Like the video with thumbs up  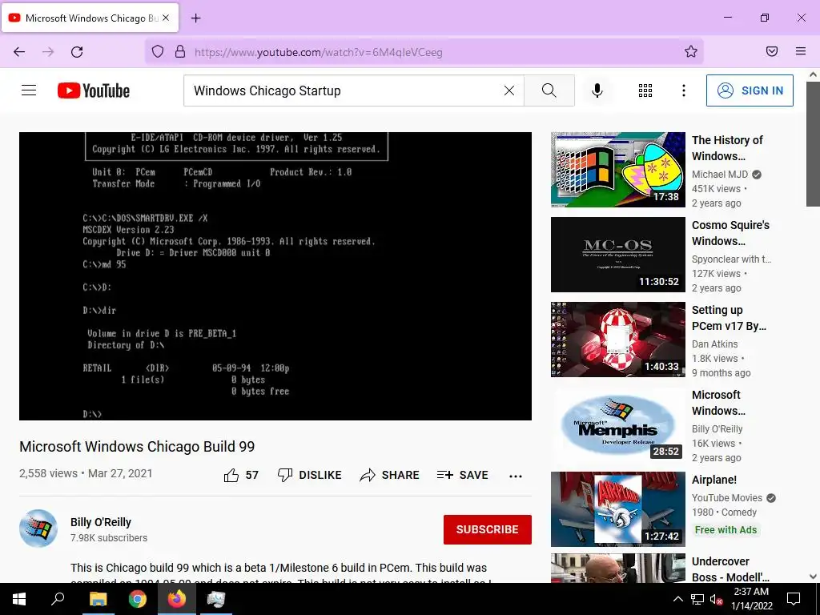241,475
